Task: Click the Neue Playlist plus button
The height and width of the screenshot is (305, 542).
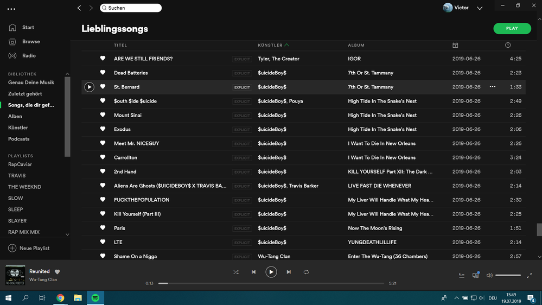Action: point(12,248)
